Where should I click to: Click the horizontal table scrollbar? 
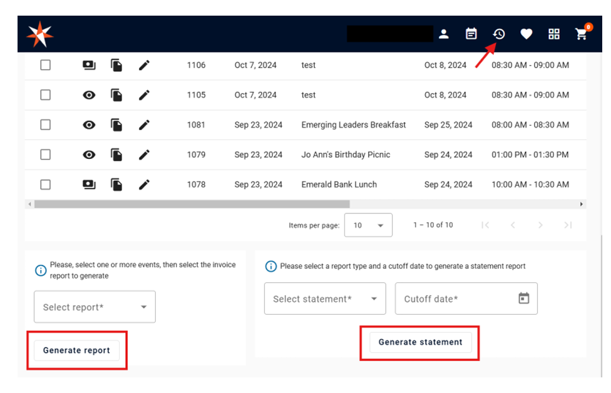click(x=192, y=204)
